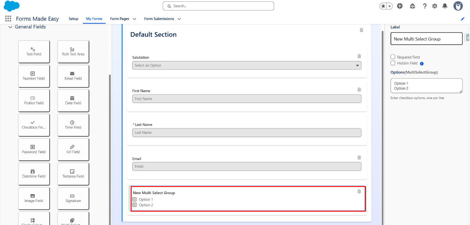
Task: Open the App Launcher grid icon
Action: [x=8, y=19]
